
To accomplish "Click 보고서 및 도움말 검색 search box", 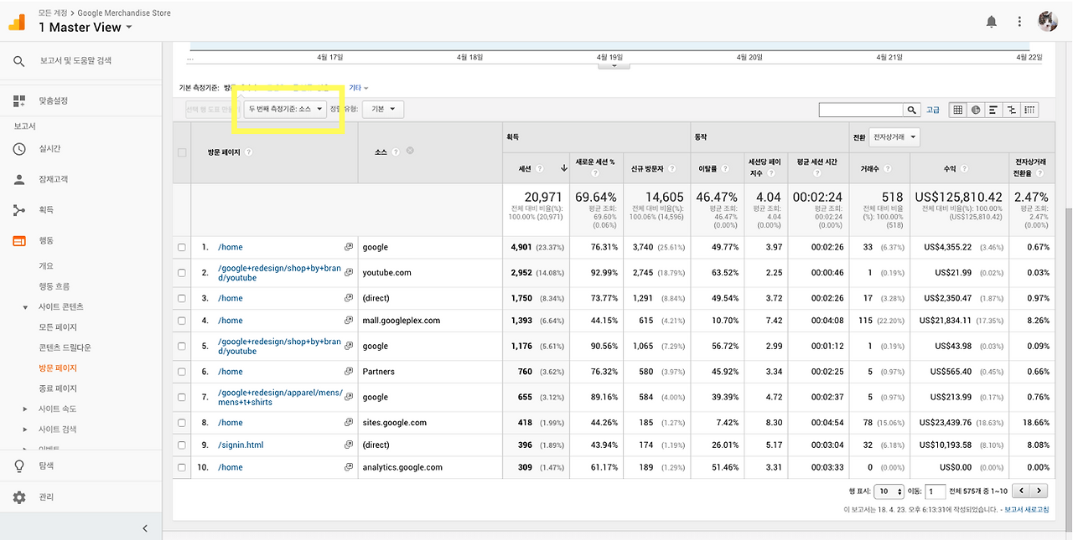I will click(75, 61).
